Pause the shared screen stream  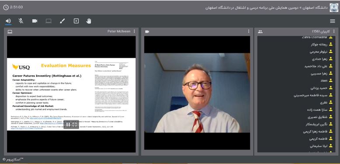coord(68,125)
